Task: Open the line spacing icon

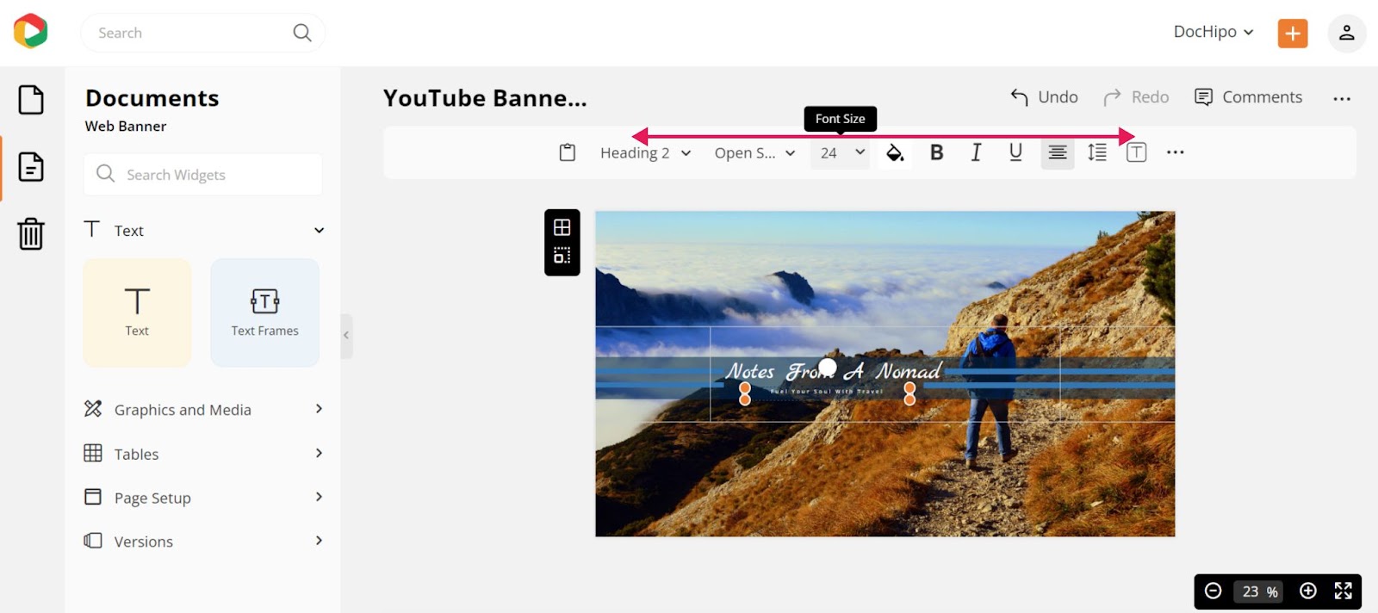Action: 1097,152
